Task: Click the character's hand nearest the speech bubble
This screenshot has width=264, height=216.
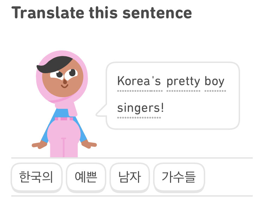Action: pyautogui.click(x=89, y=144)
